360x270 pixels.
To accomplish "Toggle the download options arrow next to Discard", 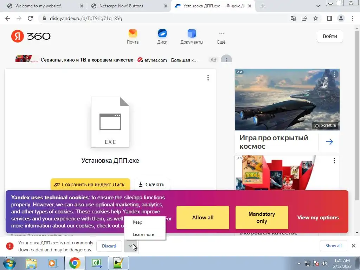I will [x=130, y=246].
